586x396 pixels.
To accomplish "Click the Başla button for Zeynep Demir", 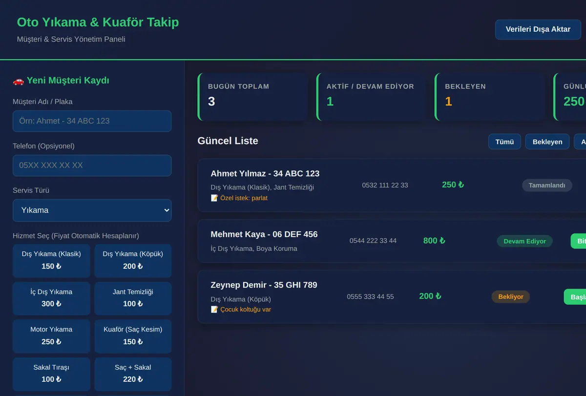I will coord(575,297).
